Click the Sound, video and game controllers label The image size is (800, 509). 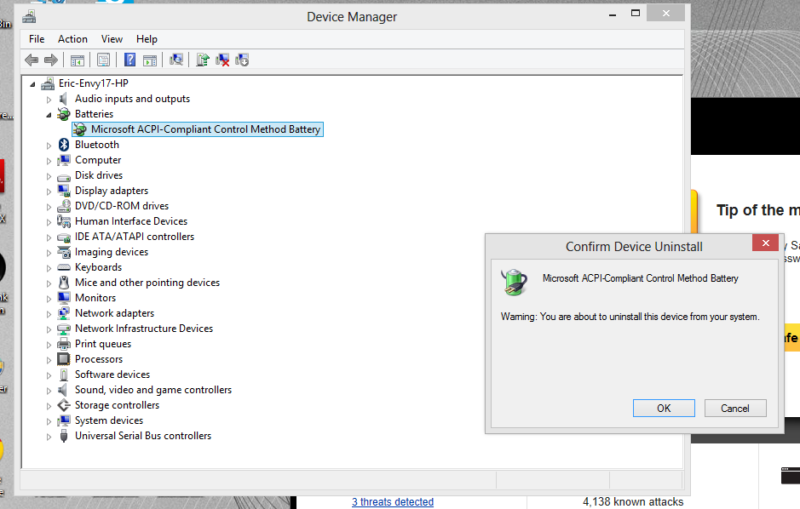[153, 390]
